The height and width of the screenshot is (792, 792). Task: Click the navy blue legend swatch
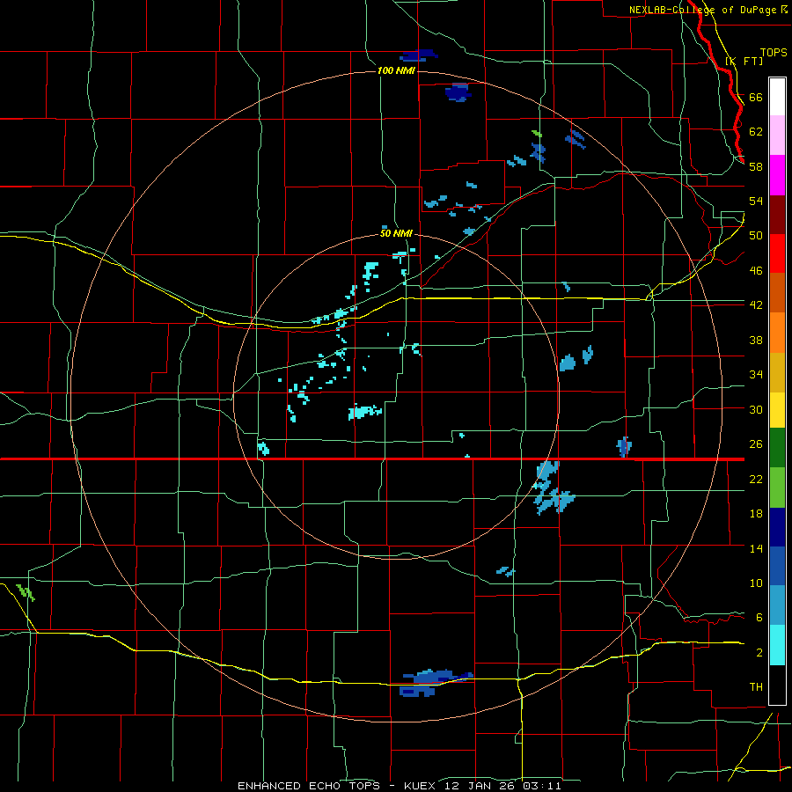tap(777, 527)
